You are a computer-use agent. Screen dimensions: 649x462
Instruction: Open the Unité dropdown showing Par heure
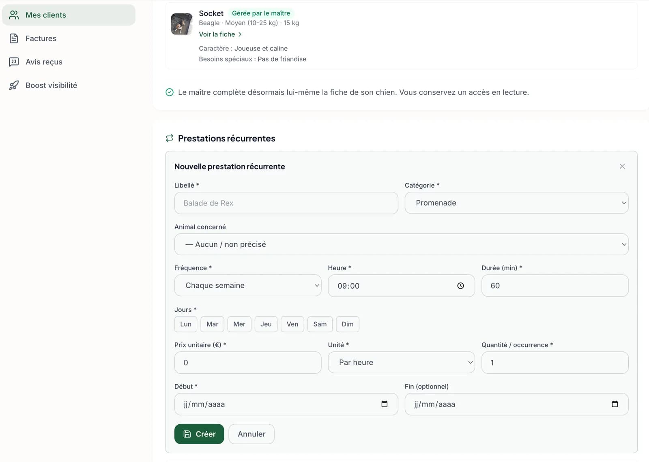(x=401, y=363)
